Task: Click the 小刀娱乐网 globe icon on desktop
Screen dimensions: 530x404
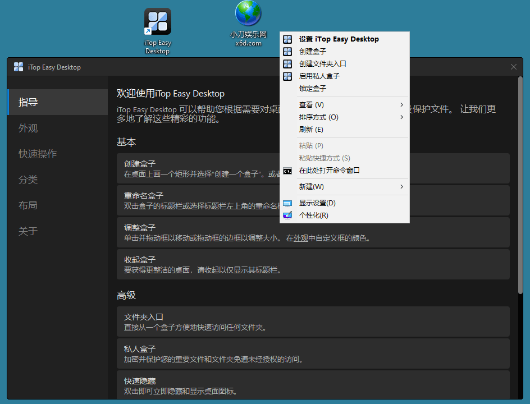Action: coord(247,14)
